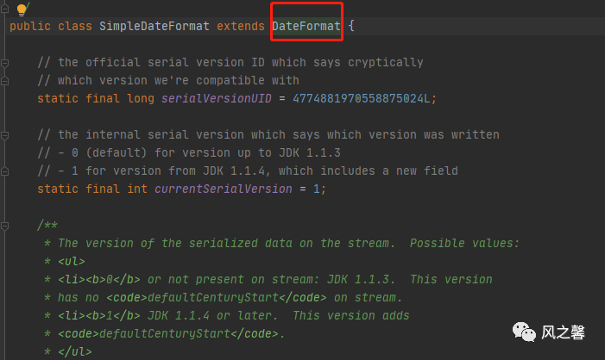605x360 pixels.
Task: Click the 4774881970558875024L literal value
Action: coord(361,98)
